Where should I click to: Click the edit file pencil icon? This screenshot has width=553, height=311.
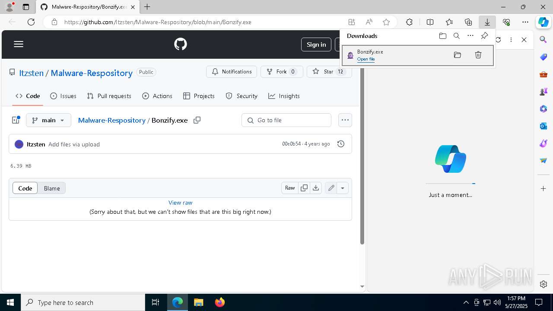pos(331,188)
